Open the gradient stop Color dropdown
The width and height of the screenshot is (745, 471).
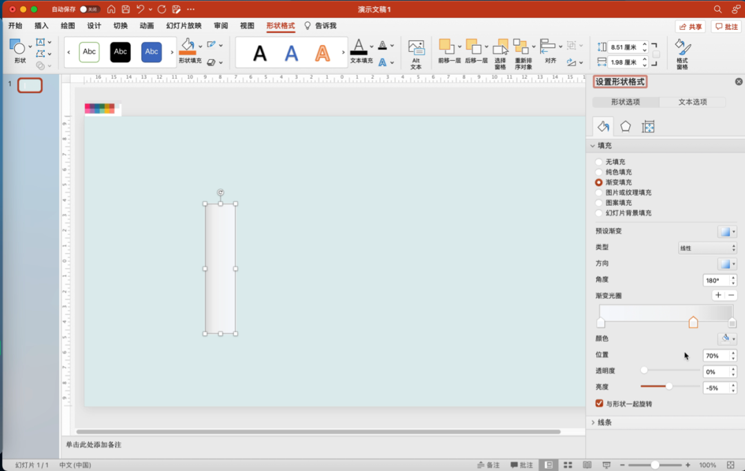(x=727, y=338)
